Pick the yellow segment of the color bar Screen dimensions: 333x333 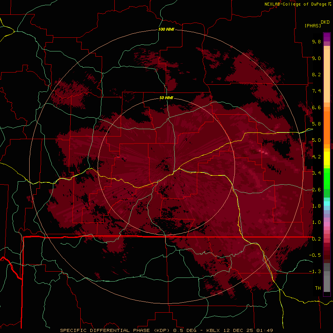(x=327, y=158)
